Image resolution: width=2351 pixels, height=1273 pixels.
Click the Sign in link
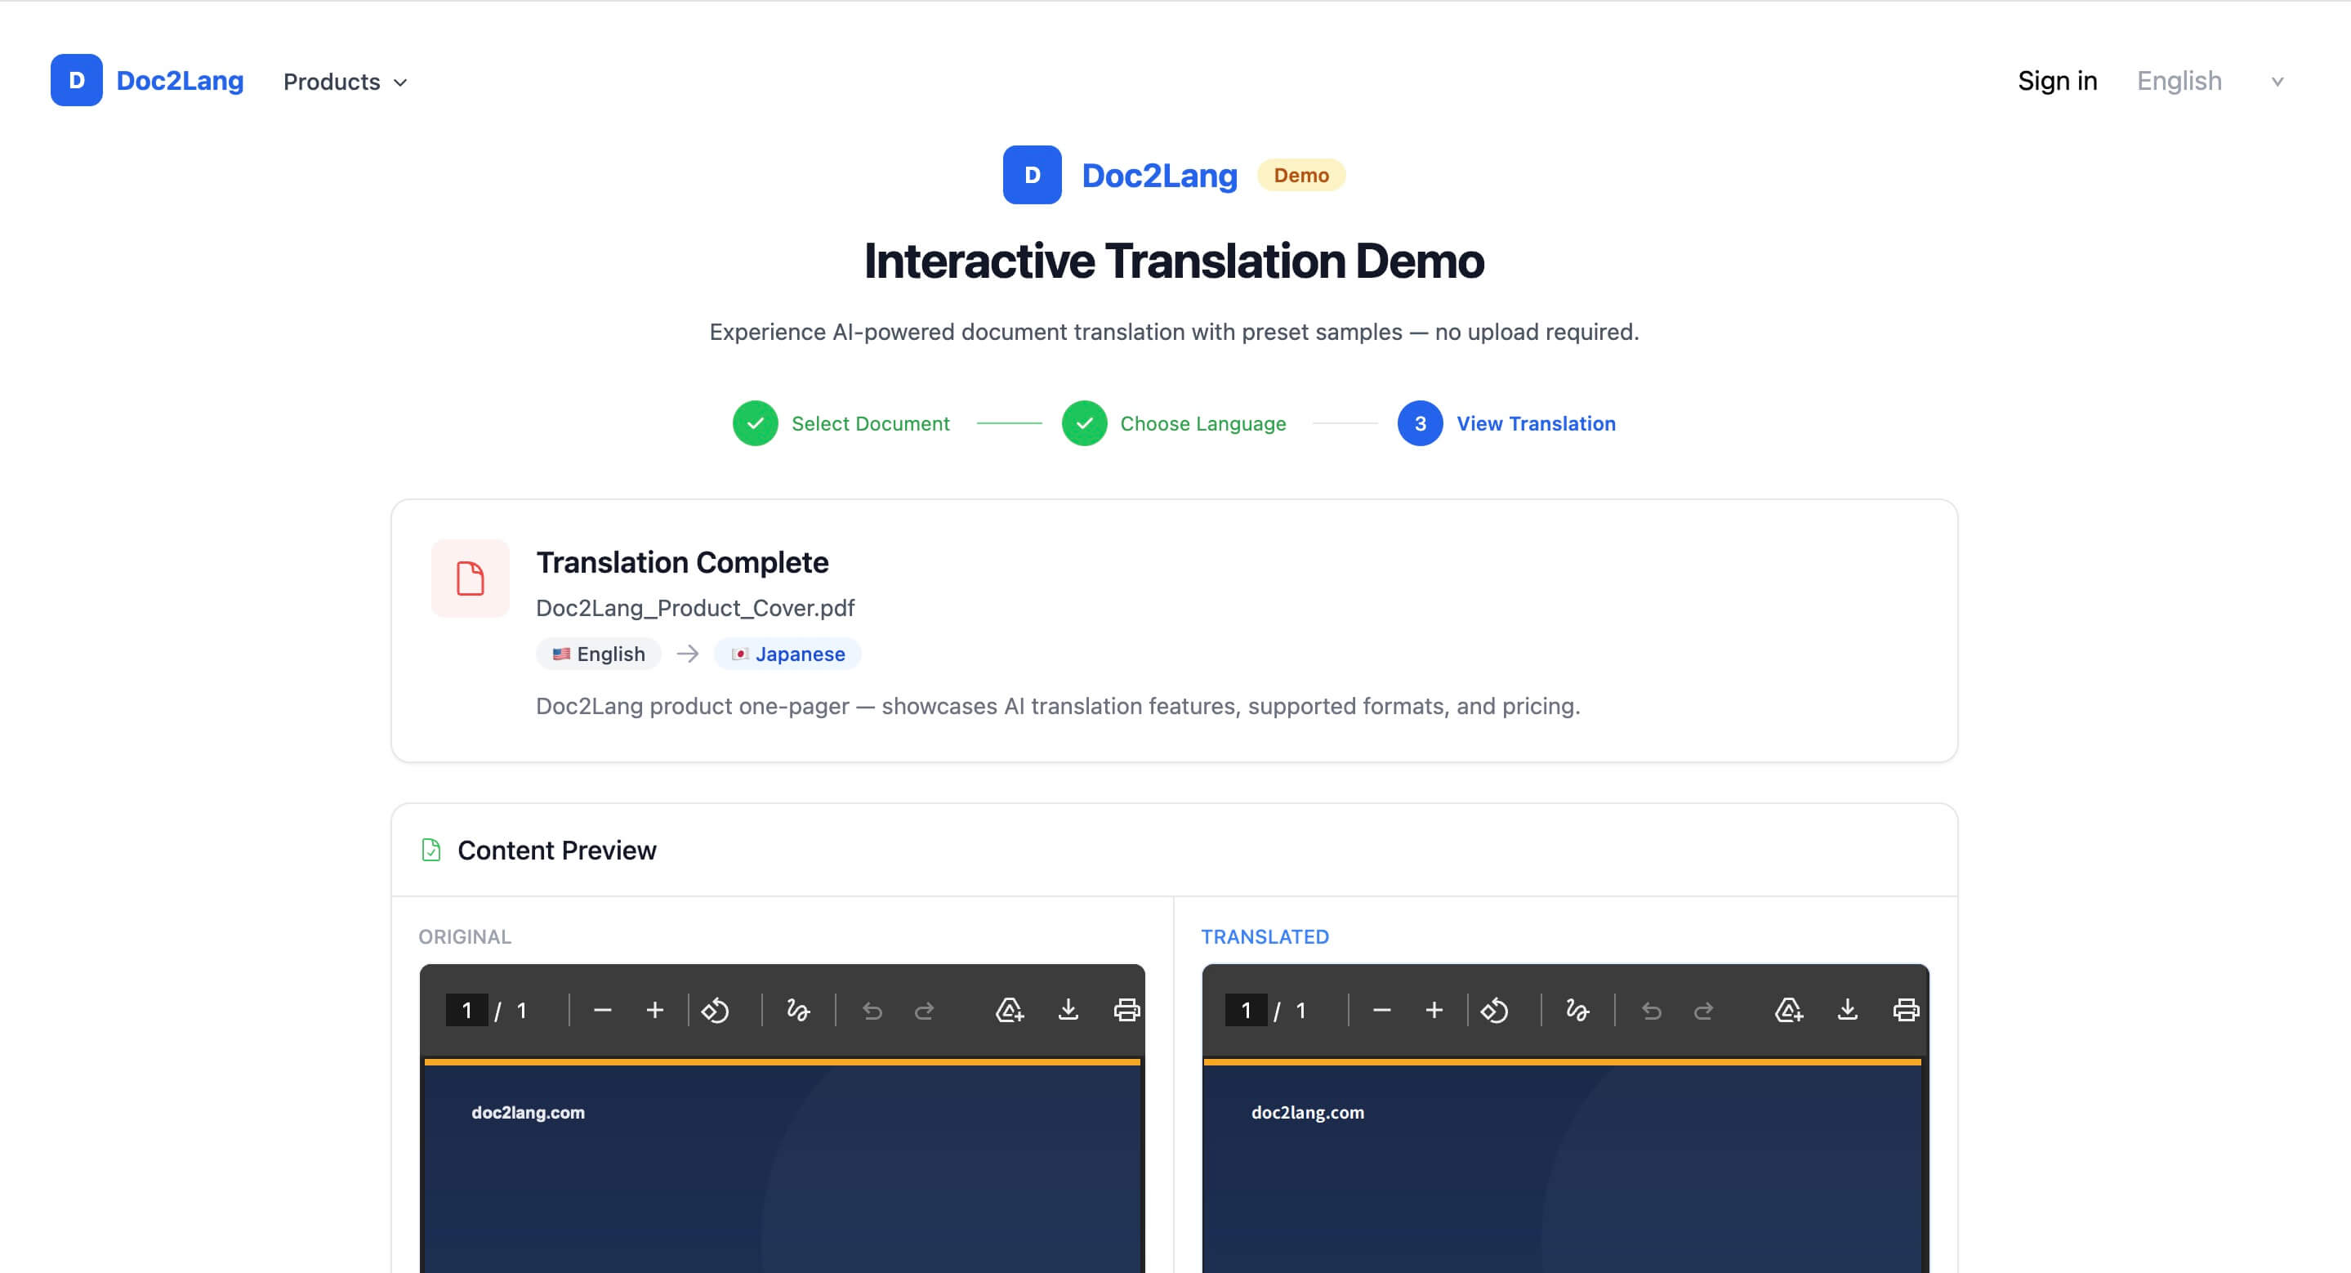[2057, 81]
